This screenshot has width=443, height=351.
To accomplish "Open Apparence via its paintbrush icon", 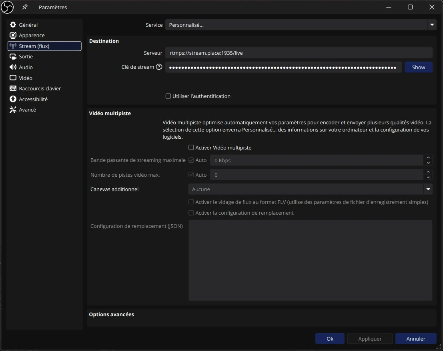I will point(13,35).
